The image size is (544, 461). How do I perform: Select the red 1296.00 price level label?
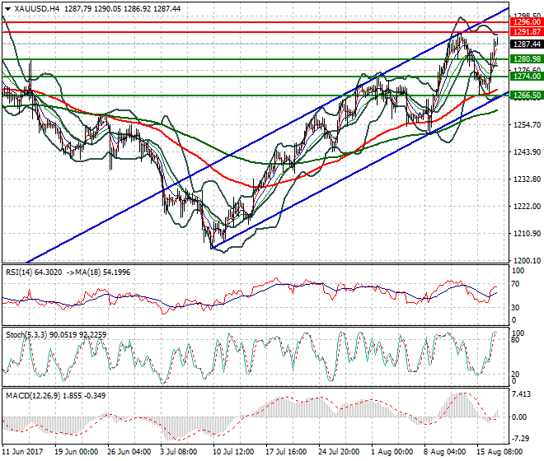(527, 22)
